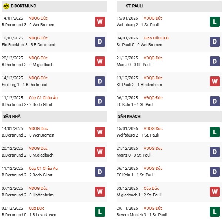The width and height of the screenshot is (222, 220).
Task: Click the D badge for Ein.Frankfurt 3 - 3 B.Dortmund
Action: click(x=100, y=41)
